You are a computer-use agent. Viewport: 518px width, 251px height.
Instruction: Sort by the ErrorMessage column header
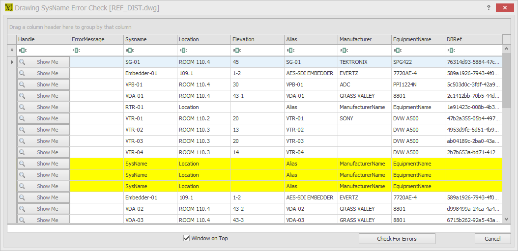(97, 39)
